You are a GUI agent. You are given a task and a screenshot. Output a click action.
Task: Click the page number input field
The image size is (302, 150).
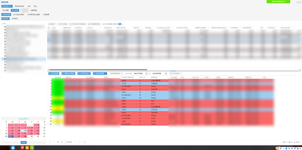tap(63, 142)
